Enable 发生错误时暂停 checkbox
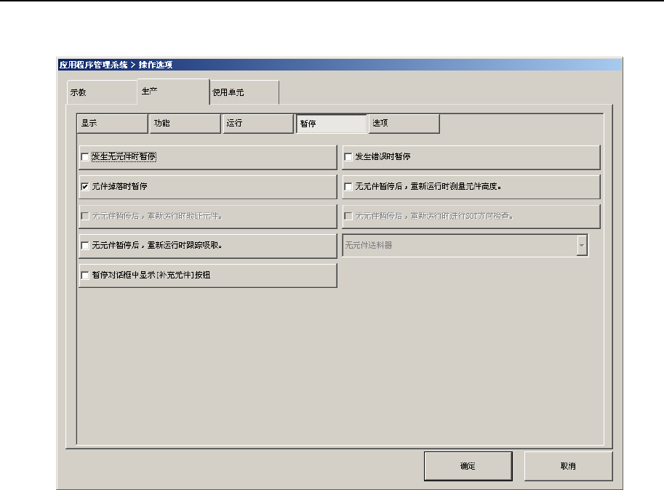 click(x=348, y=157)
